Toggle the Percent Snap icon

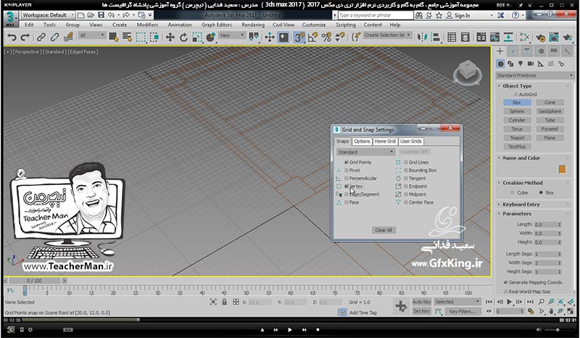tap(326, 37)
